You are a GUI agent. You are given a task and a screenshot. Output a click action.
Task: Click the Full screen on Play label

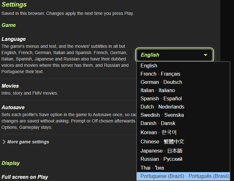pos(25,177)
